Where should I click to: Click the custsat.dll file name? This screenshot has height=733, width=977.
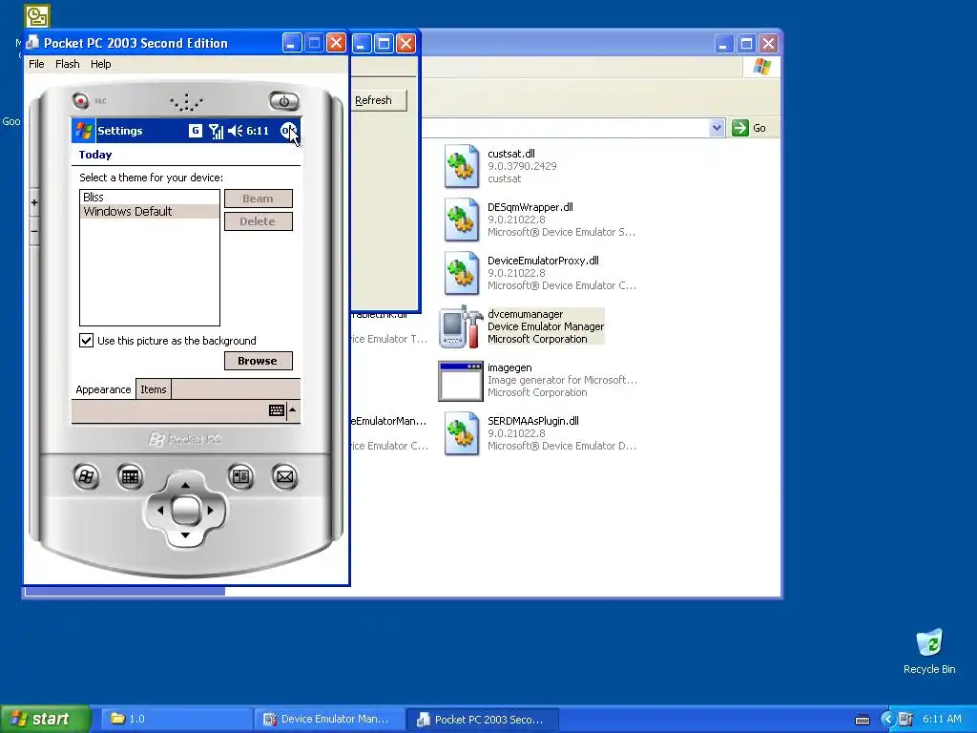tap(511, 154)
